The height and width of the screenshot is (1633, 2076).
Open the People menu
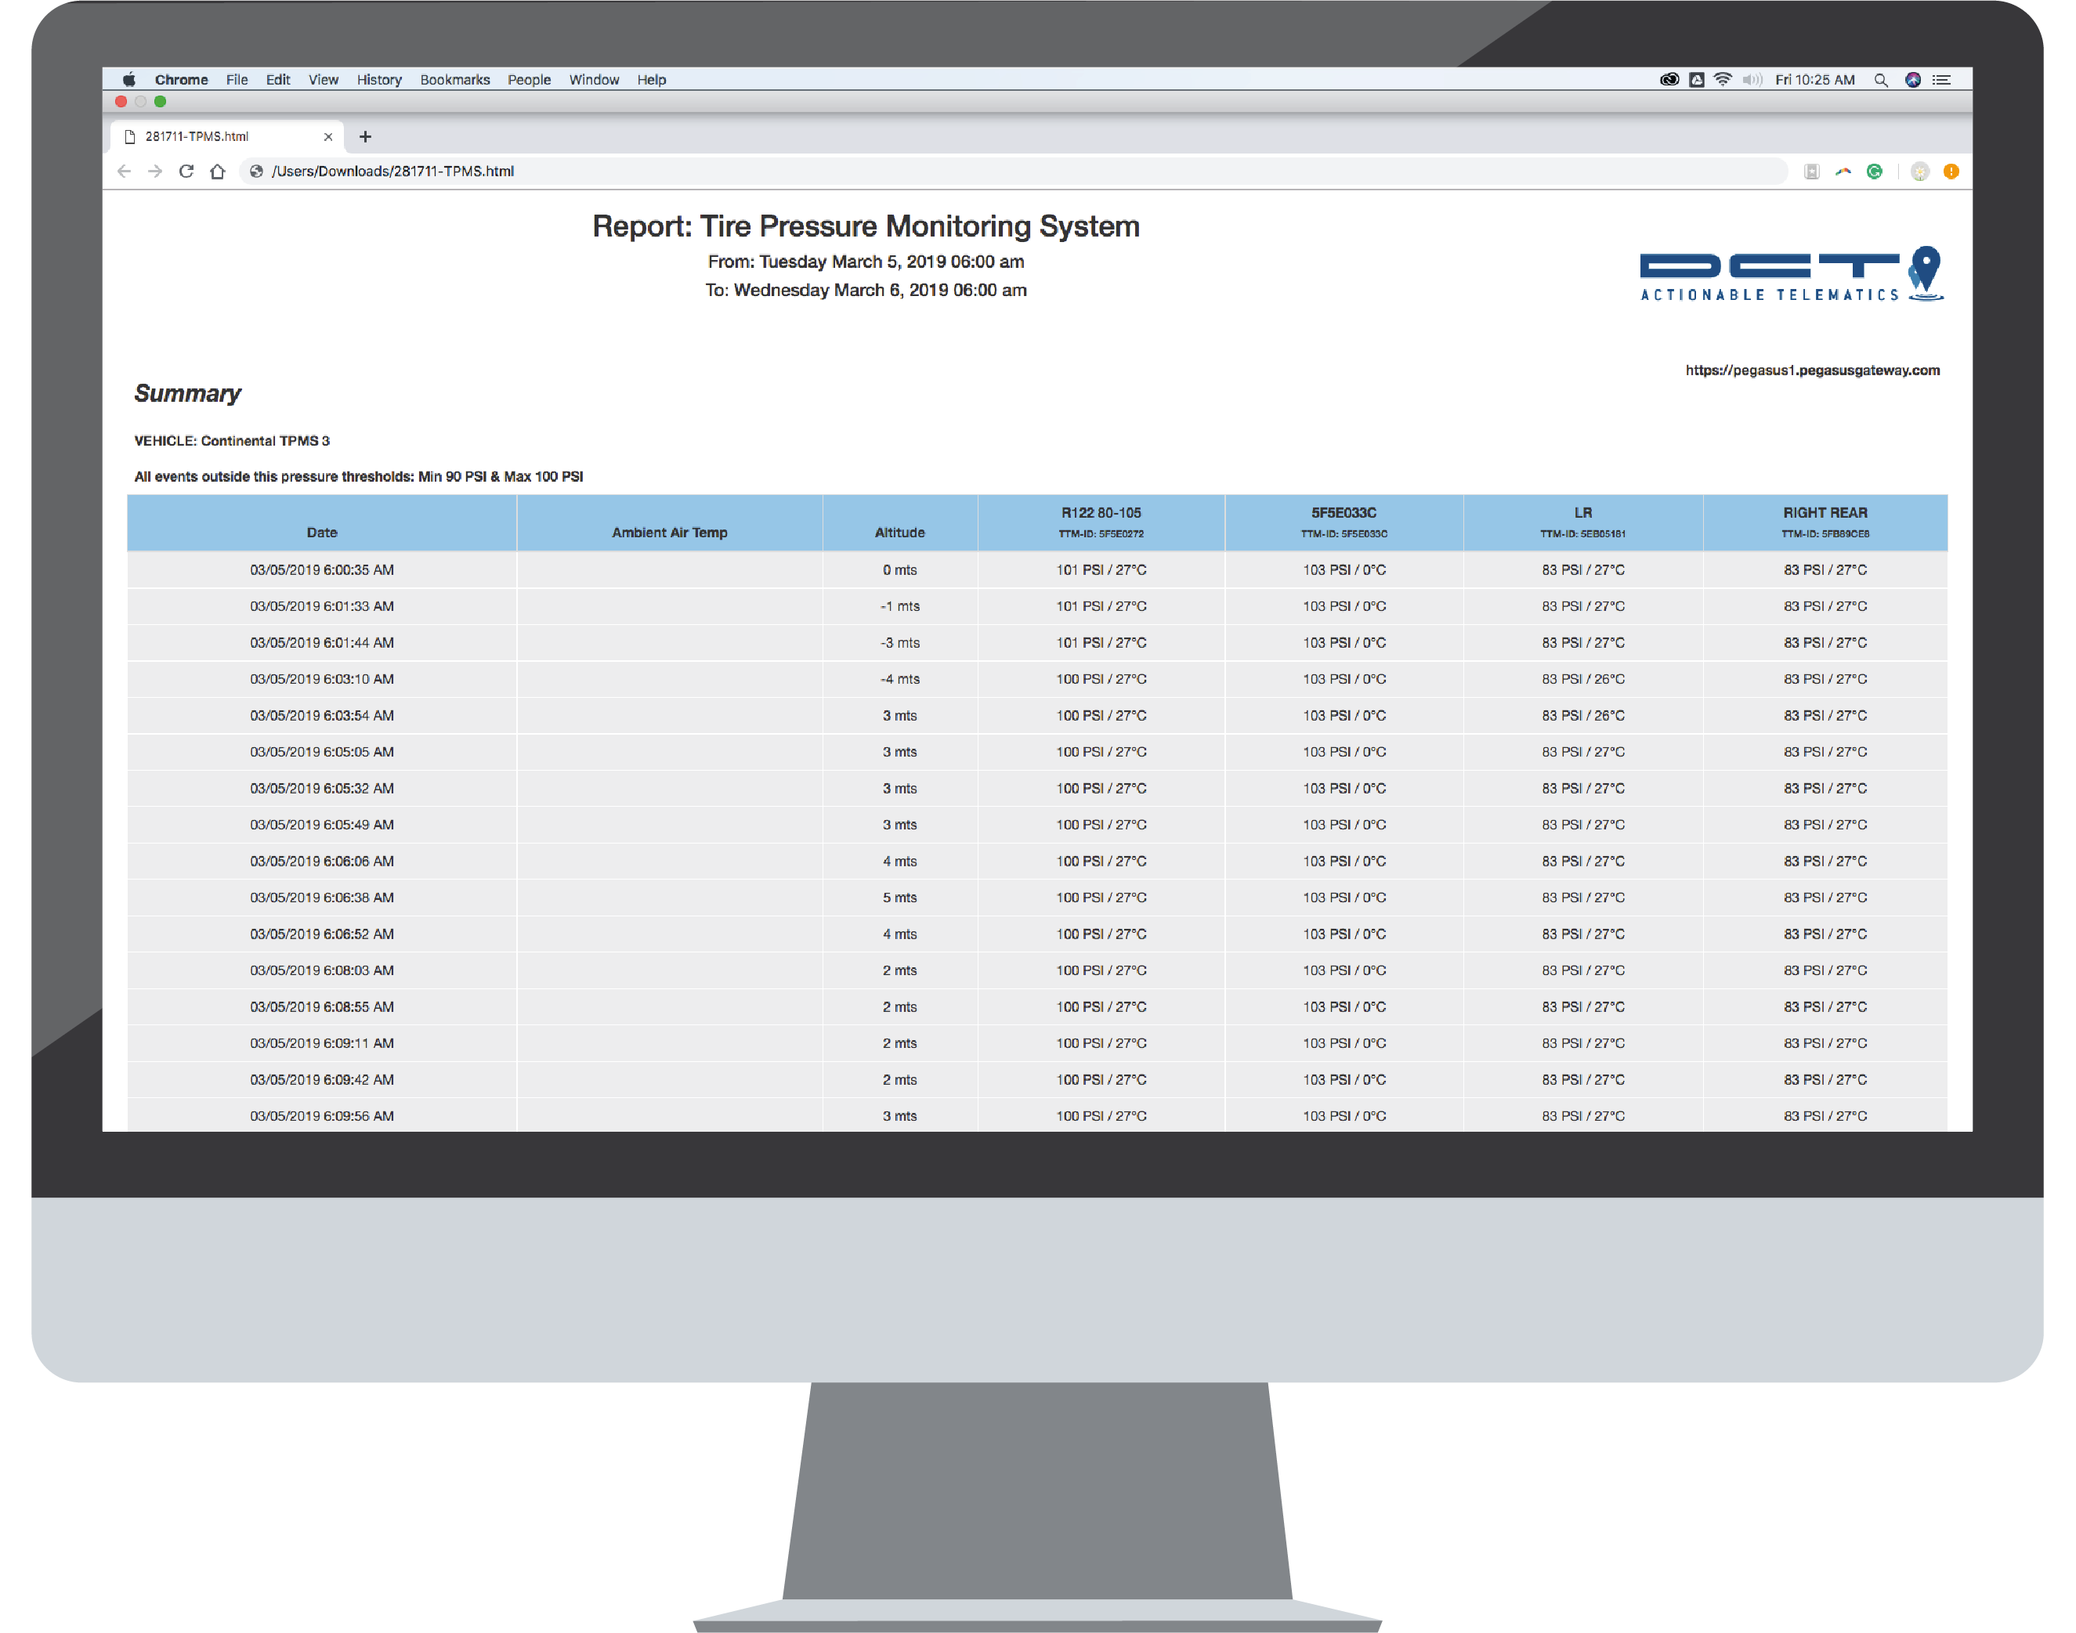pos(529,81)
